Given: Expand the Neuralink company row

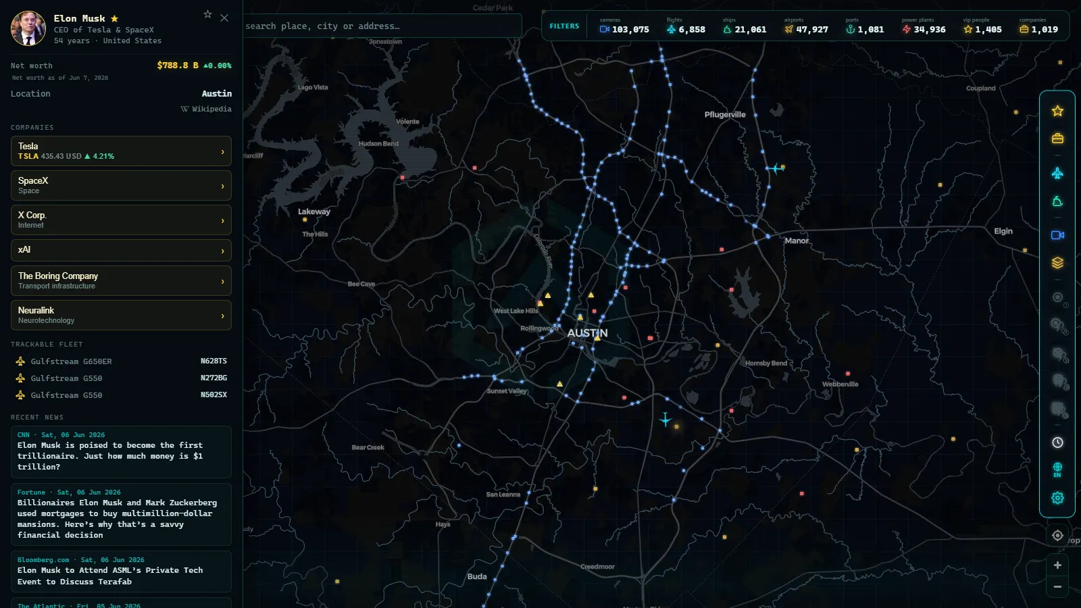Looking at the screenshot, I should [x=121, y=315].
